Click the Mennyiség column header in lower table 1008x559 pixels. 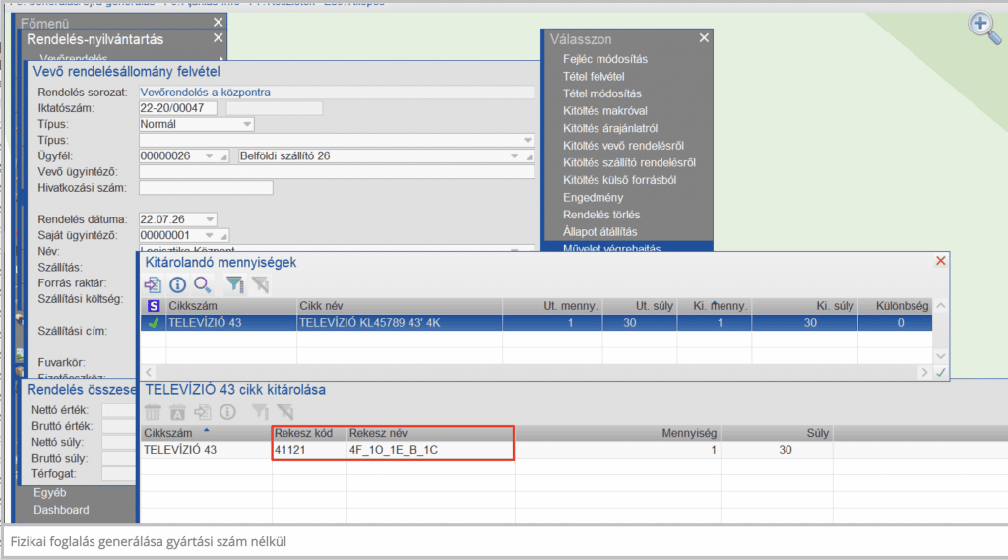point(617,433)
